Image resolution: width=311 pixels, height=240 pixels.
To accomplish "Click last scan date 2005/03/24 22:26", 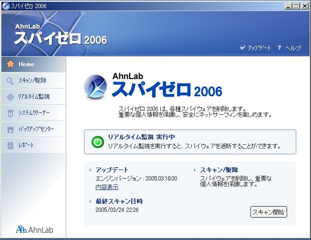I will tap(117, 210).
